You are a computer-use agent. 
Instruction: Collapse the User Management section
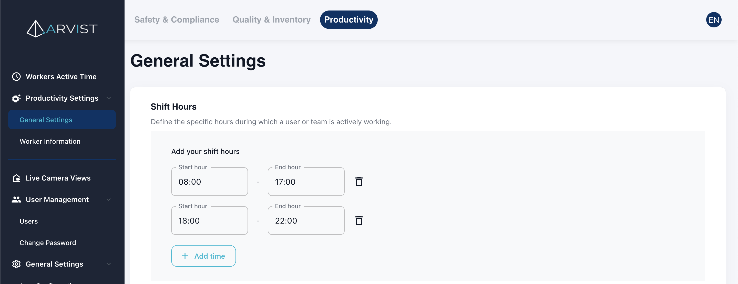[x=109, y=199]
